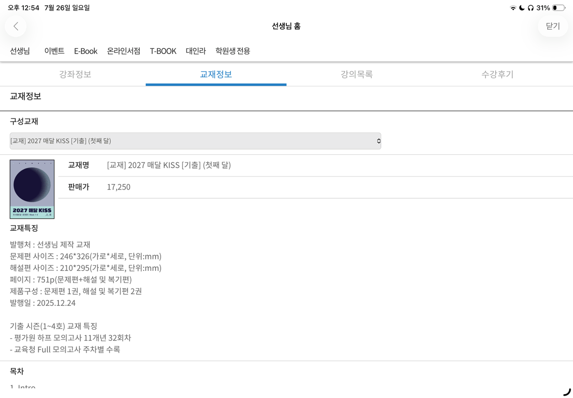Open the 구성교재 textbook dropdown
The image size is (573, 398).
(x=195, y=141)
